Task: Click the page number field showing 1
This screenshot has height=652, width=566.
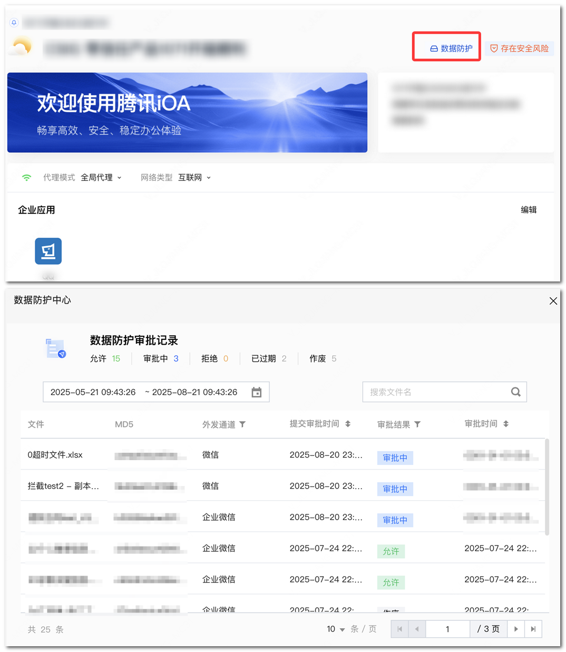Action: pyautogui.click(x=447, y=629)
